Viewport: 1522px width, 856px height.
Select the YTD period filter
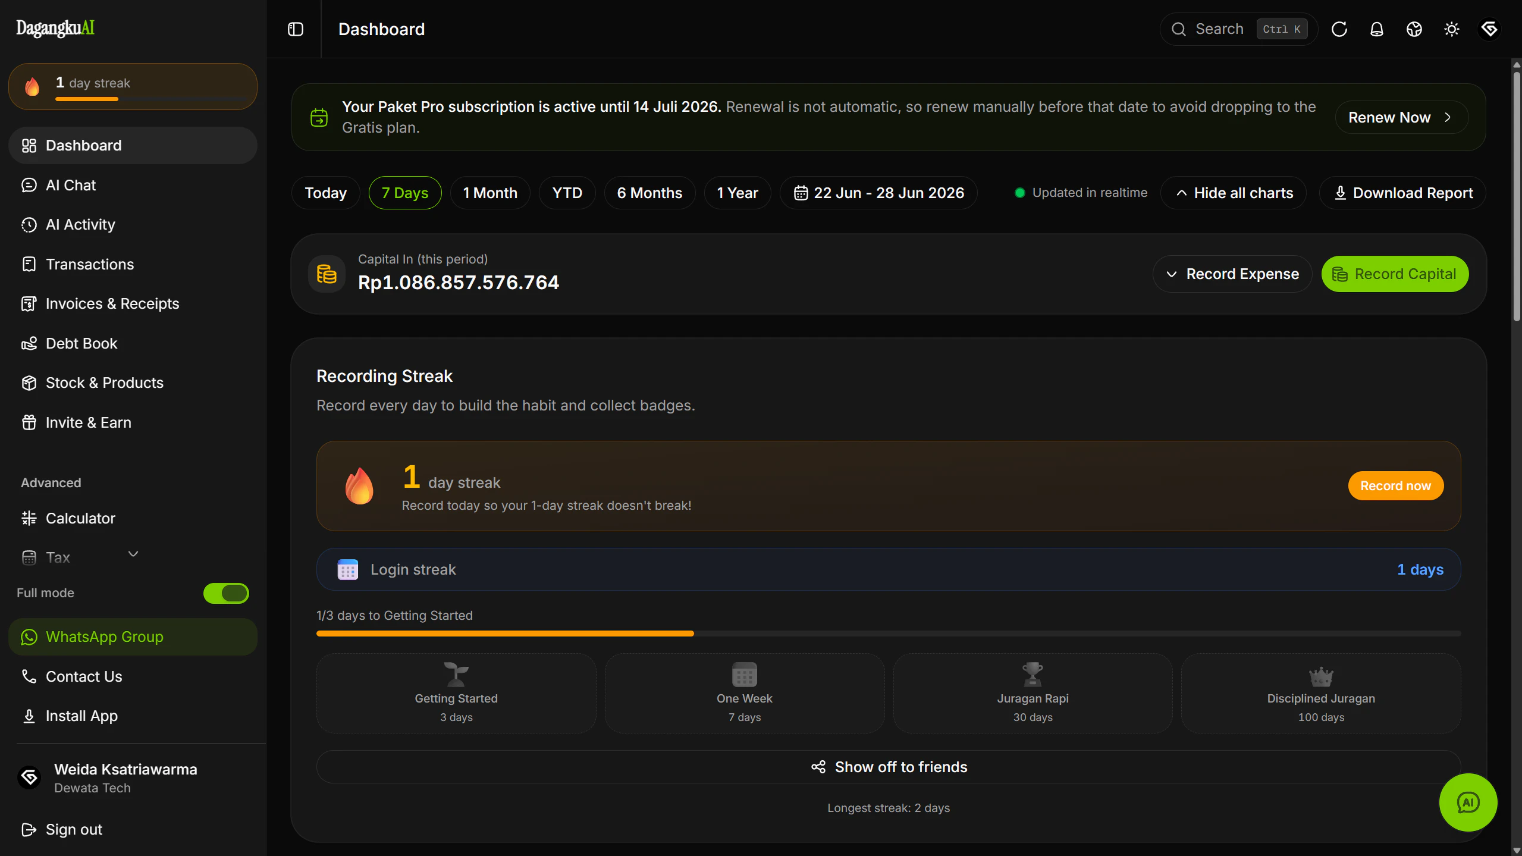(567, 193)
